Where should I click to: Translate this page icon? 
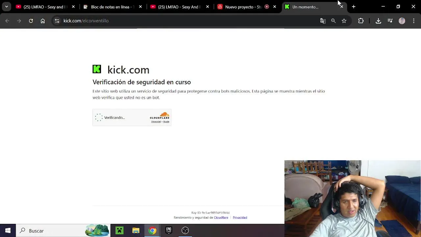323,21
